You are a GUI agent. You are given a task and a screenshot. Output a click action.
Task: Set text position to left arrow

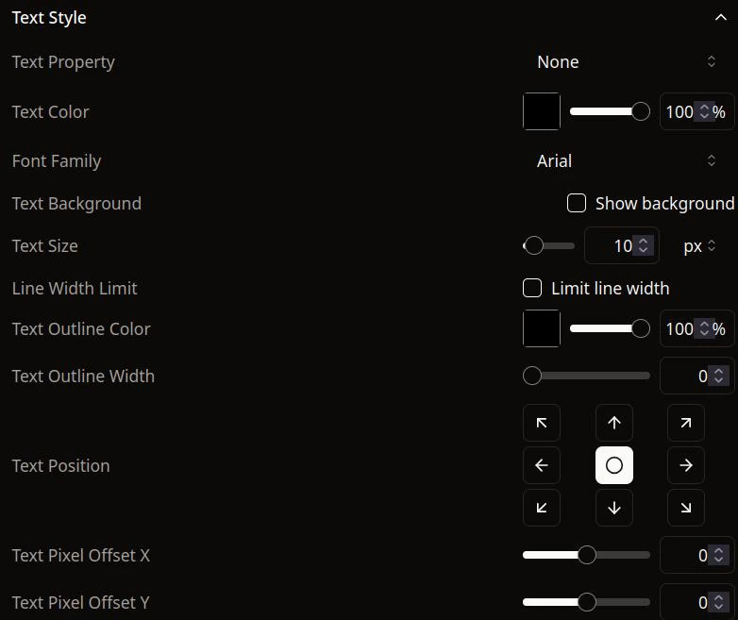pyautogui.click(x=542, y=465)
